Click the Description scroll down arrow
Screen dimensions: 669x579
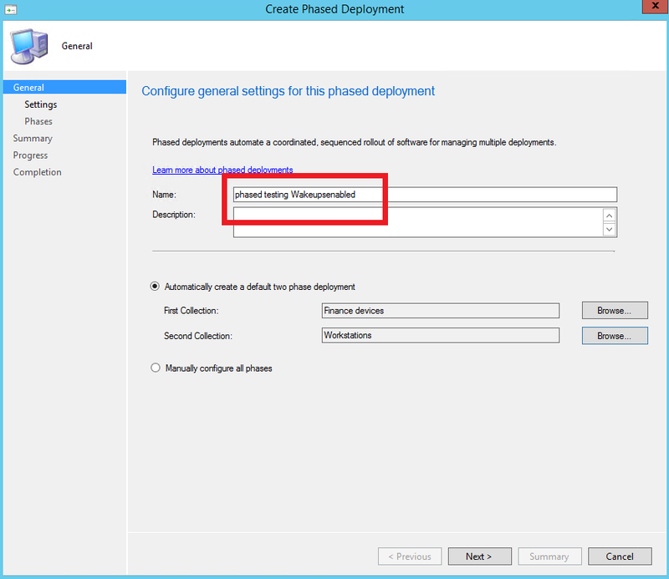pyautogui.click(x=610, y=230)
